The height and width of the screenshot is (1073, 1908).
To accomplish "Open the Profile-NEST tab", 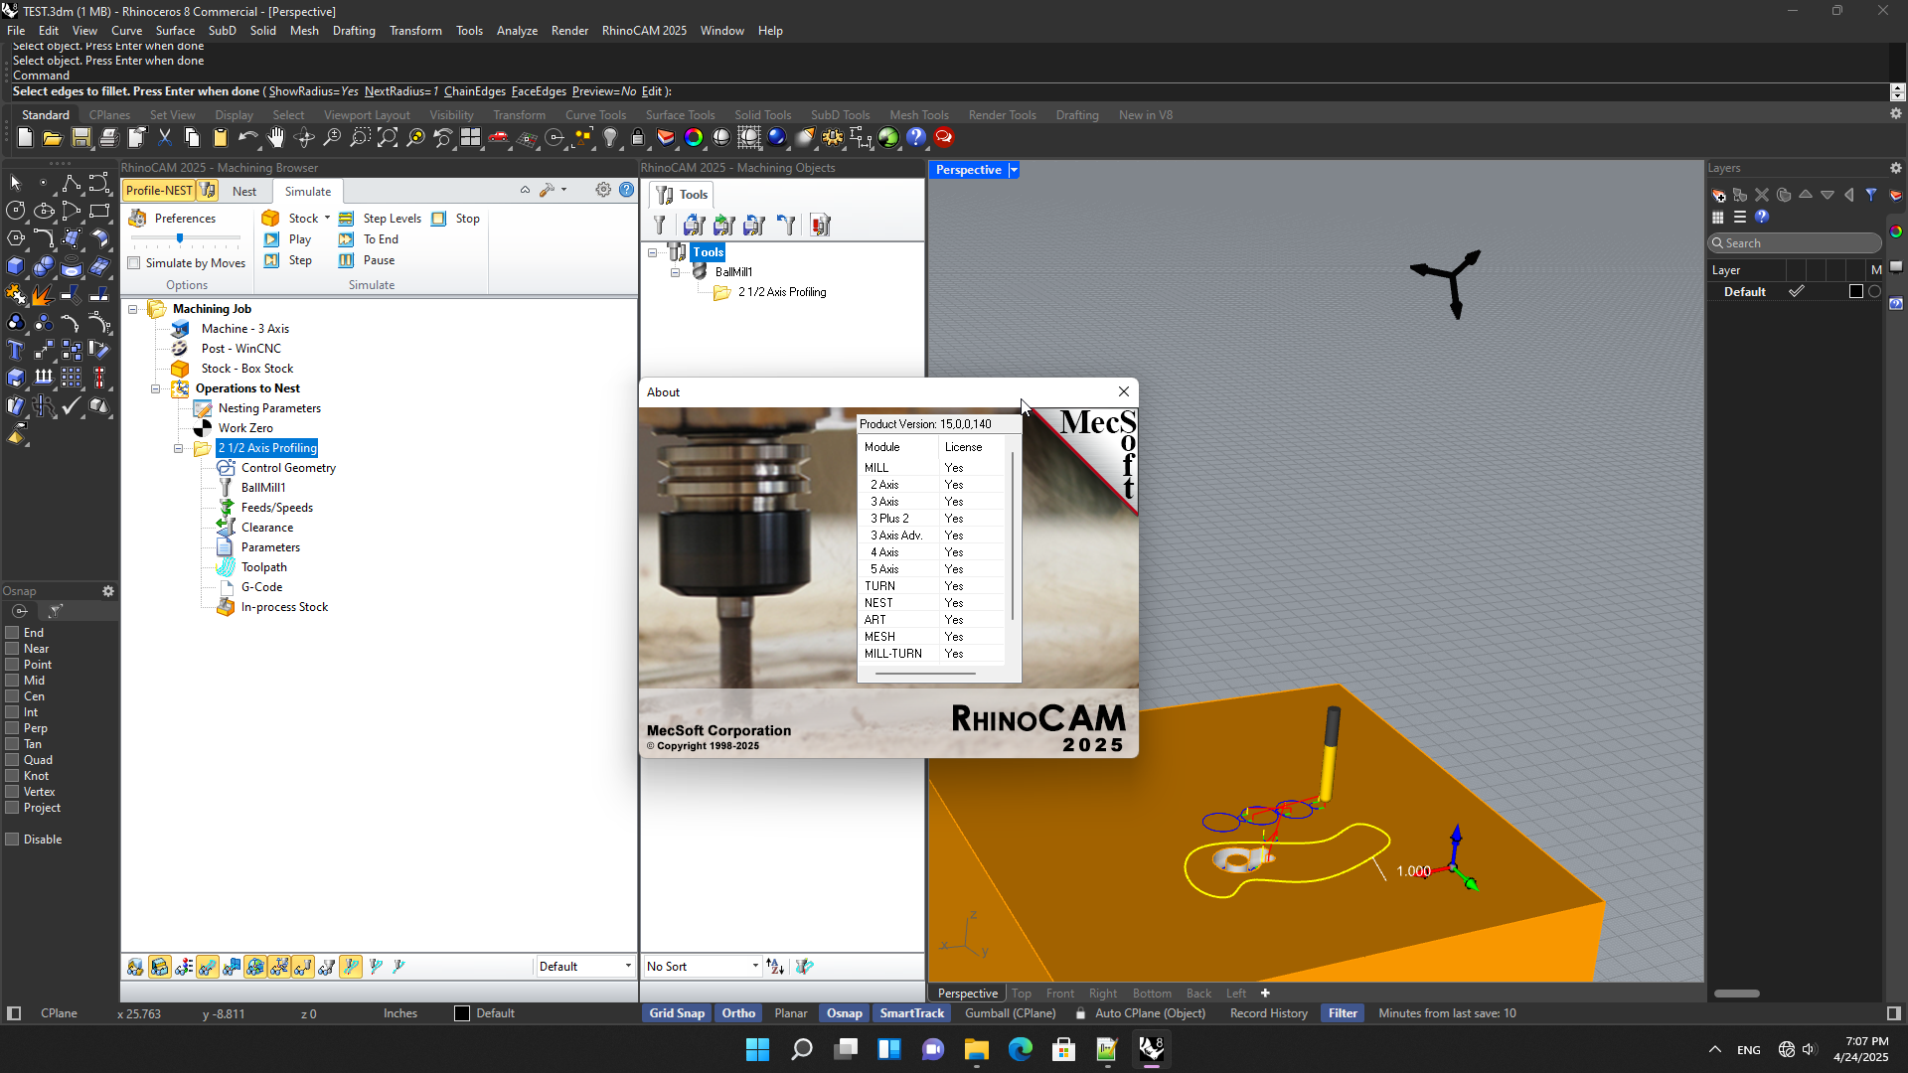I will click(159, 191).
